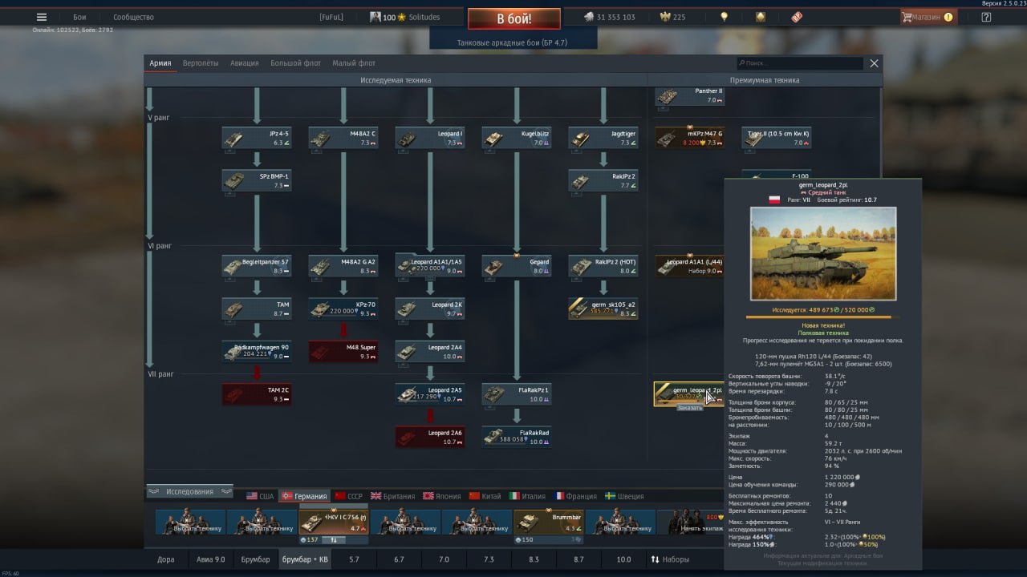Choose the Швеция nation flag
The height and width of the screenshot is (577, 1027).
click(x=624, y=496)
